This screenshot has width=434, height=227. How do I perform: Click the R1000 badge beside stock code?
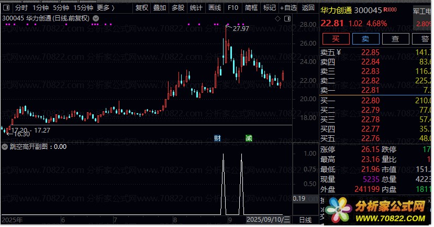pos(390,10)
